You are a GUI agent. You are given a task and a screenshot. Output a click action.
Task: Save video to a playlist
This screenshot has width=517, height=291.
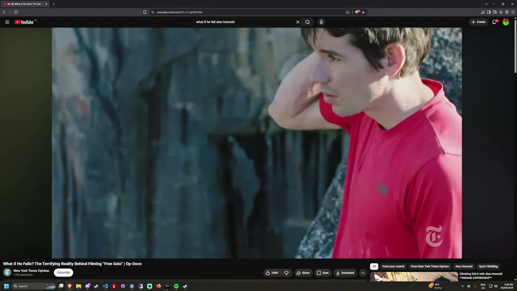pyautogui.click(x=323, y=273)
